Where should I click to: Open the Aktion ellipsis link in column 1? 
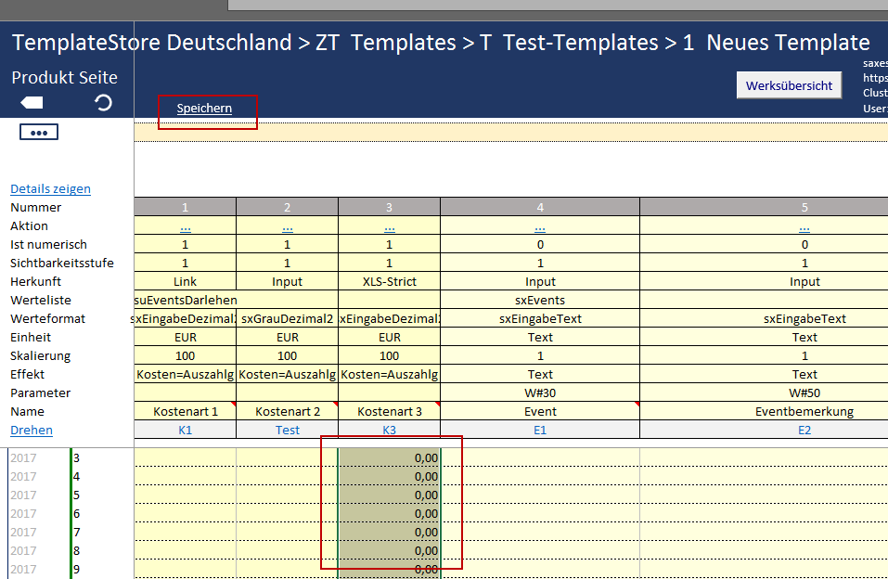tap(186, 226)
